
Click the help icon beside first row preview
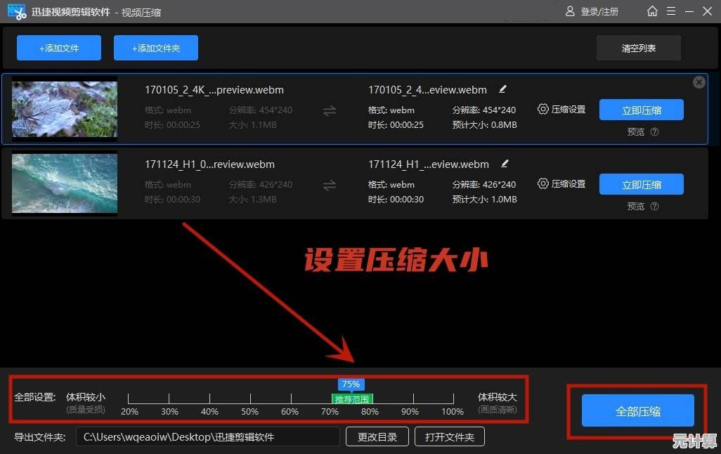654,131
